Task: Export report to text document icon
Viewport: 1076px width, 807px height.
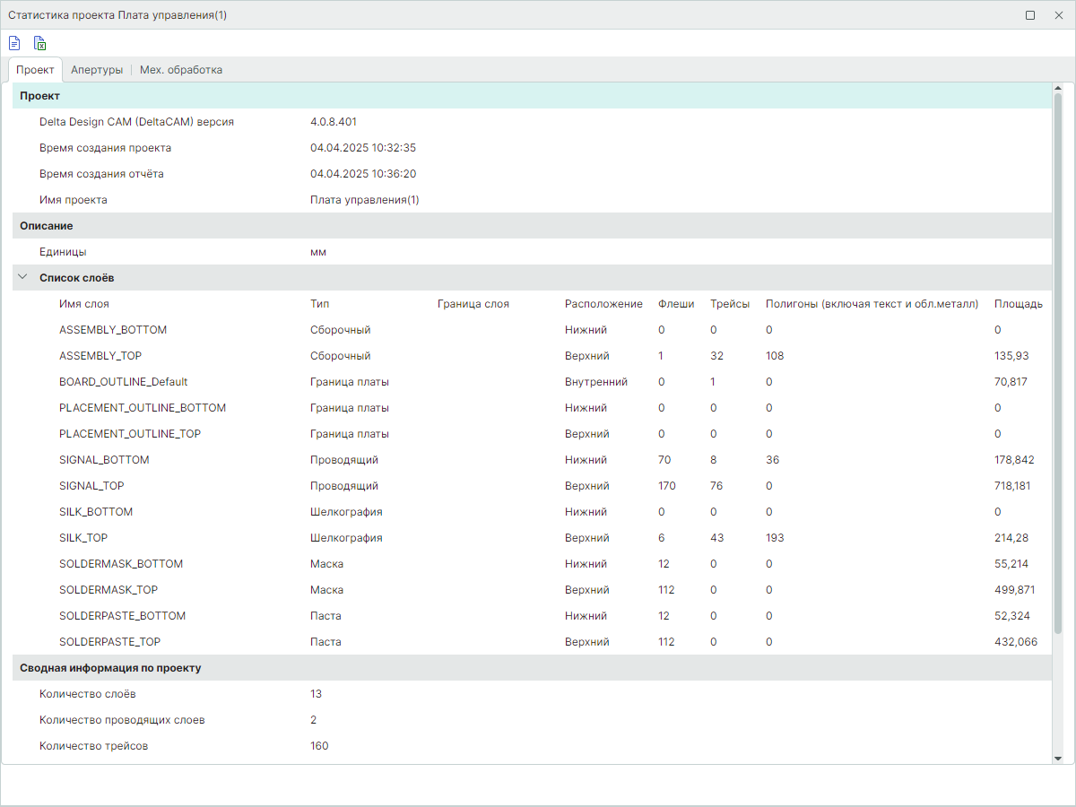Action: tap(14, 43)
